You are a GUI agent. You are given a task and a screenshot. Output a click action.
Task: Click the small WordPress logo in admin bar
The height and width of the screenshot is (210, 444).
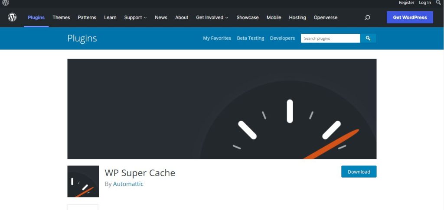(6, 3)
